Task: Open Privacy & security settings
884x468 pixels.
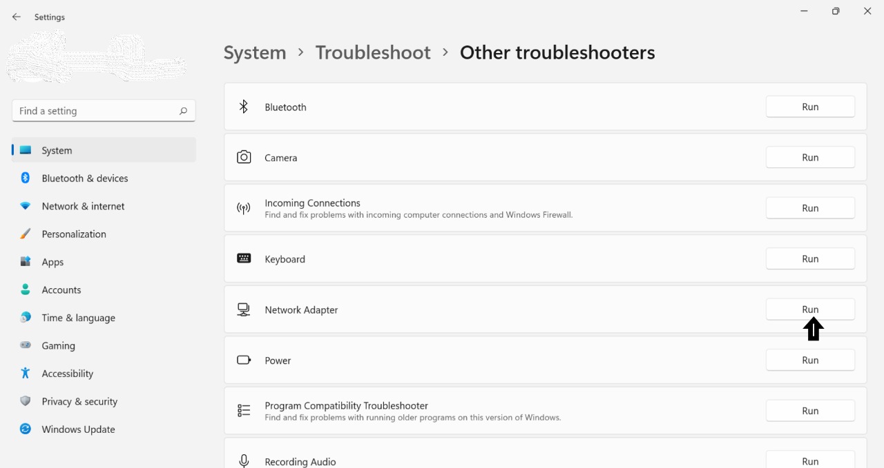Action: coord(79,402)
